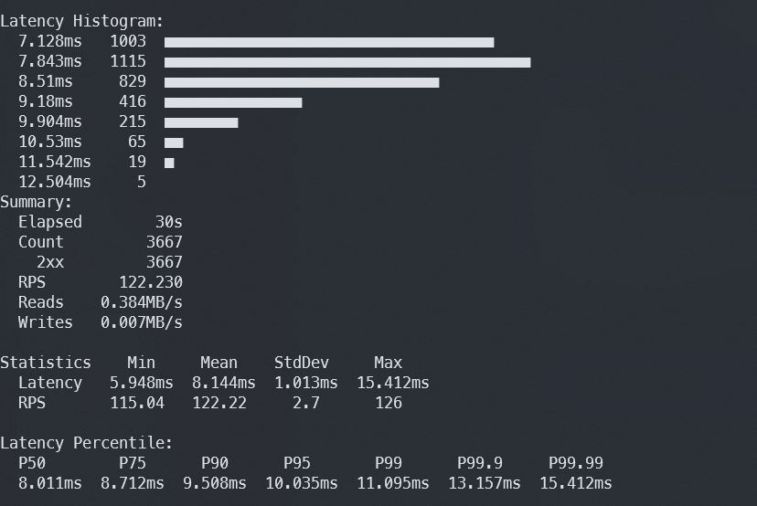The image size is (757, 506).
Task: Click the 9.18ms histogram bar
Action: click(x=233, y=102)
